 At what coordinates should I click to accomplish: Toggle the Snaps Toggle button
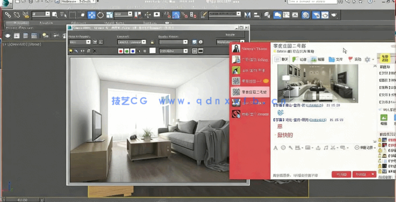coord(167,15)
